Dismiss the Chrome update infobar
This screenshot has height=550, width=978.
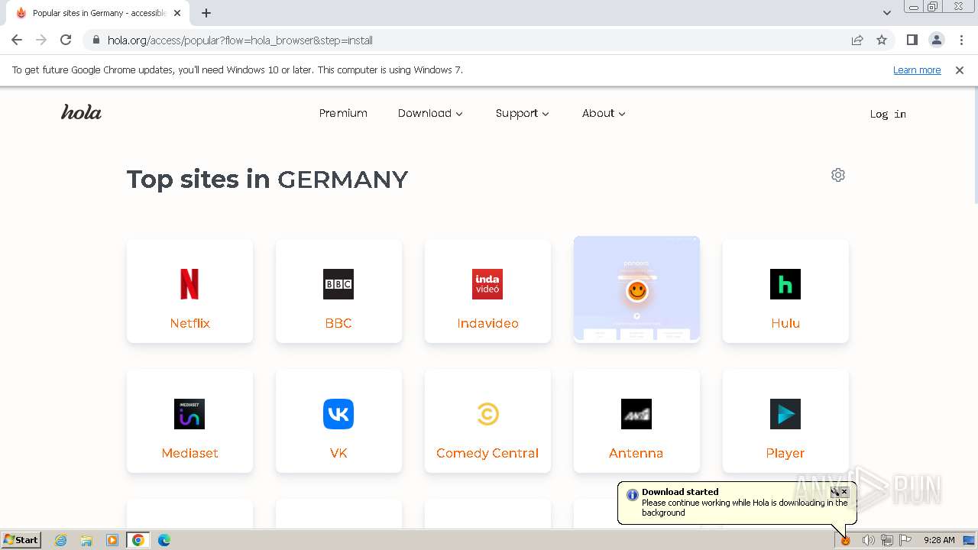[x=960, y=70]
